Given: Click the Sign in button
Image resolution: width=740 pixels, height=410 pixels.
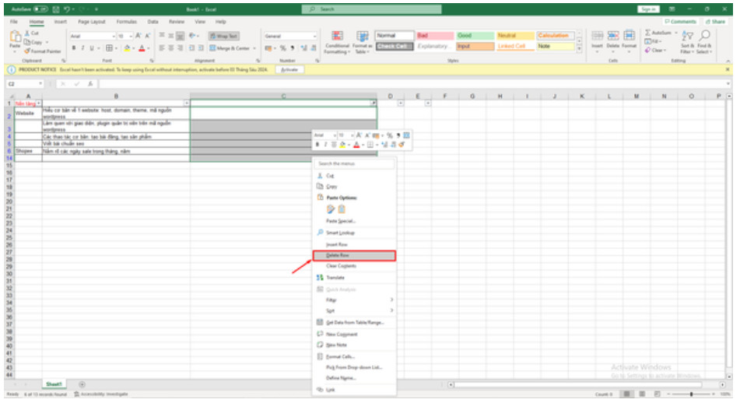Looking at the screenshot, I should click(647, 9).
